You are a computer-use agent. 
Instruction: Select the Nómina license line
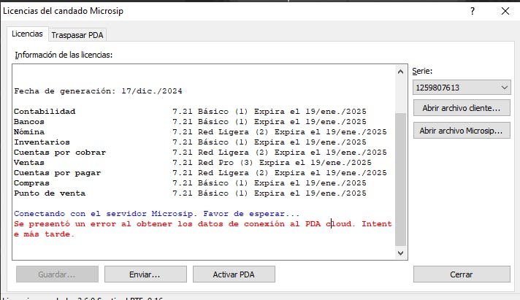point(200,132)
